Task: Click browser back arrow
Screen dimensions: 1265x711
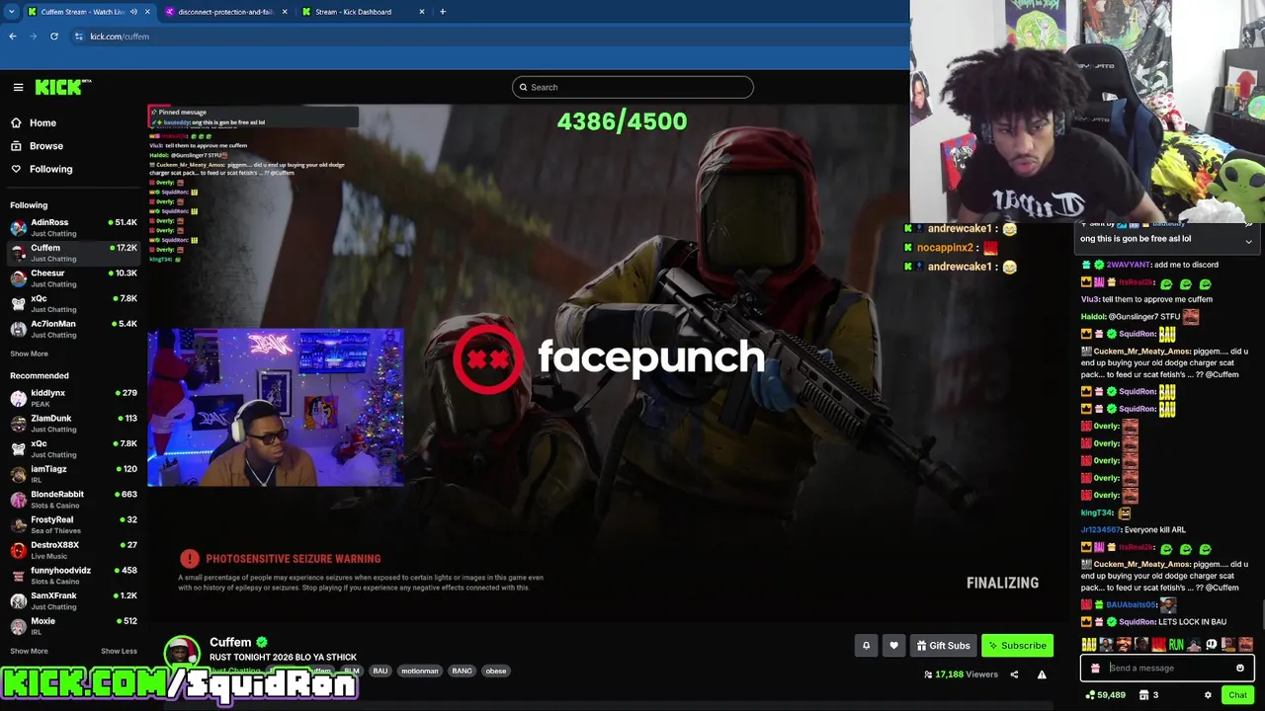Action: (13, 37)
